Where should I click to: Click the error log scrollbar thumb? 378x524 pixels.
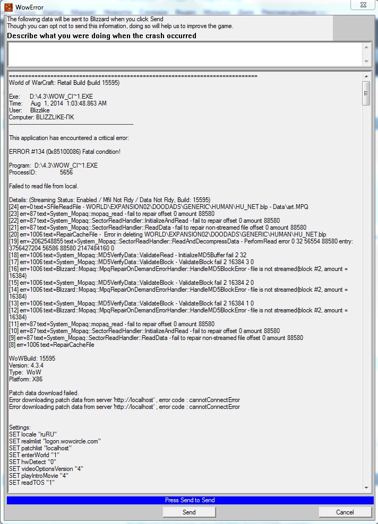[x=367, y=93]
